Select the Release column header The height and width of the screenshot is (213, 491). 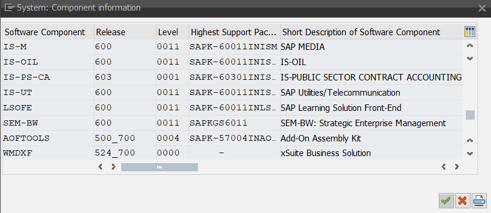coord(125,32)
